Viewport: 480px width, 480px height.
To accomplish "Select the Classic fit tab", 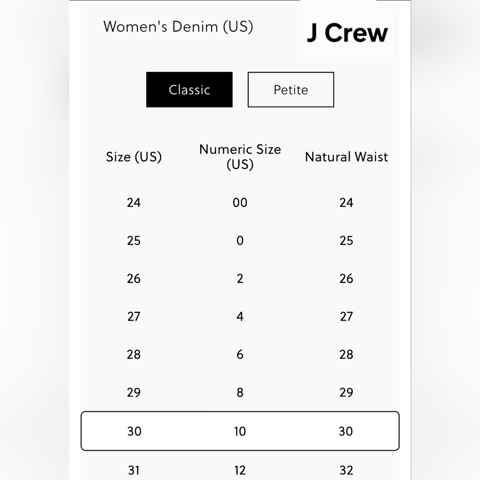I will tap(189, 89).
